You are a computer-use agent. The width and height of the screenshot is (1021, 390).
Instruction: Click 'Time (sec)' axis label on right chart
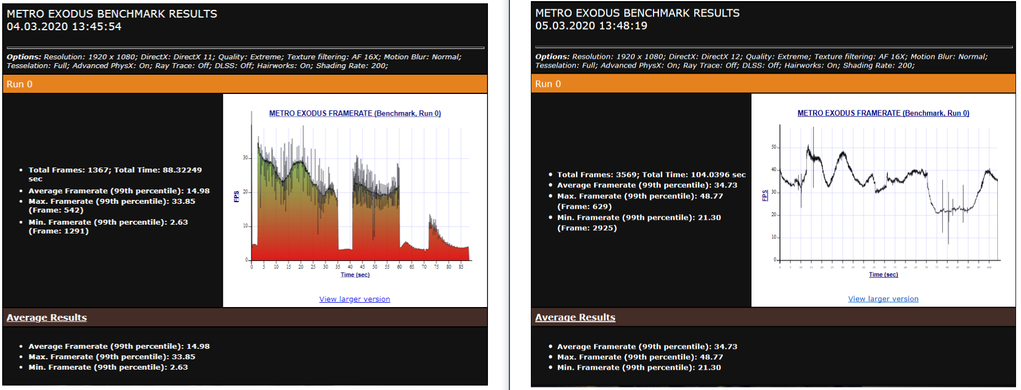click(883, 275)
